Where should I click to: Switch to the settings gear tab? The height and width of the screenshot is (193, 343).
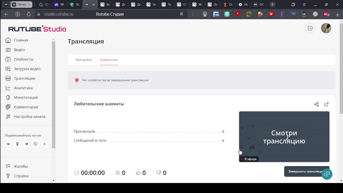[243, 5]
